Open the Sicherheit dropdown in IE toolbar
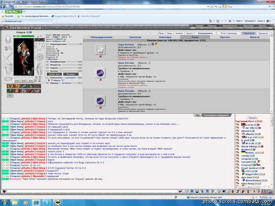This screenshot has width=275, height=206. 250,21
